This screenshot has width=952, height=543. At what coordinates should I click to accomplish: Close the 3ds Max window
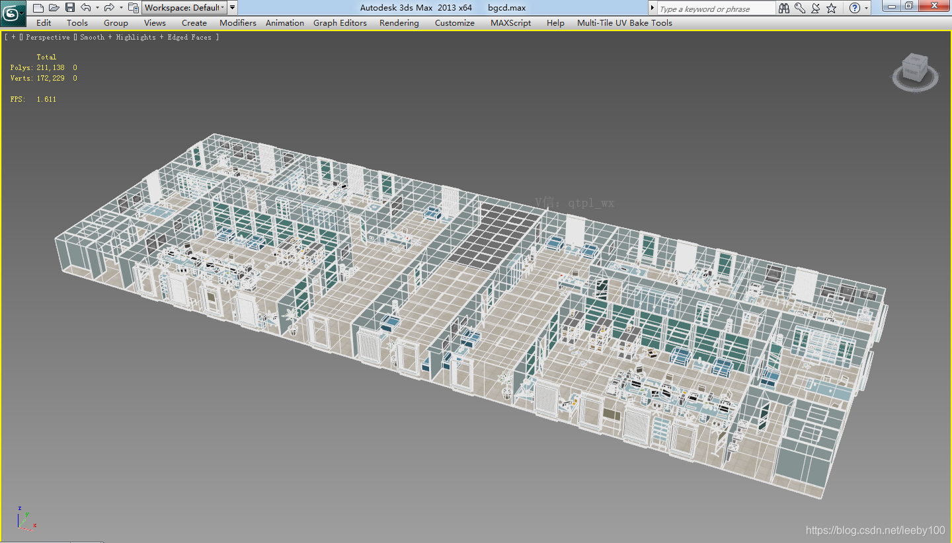(933, 6)
